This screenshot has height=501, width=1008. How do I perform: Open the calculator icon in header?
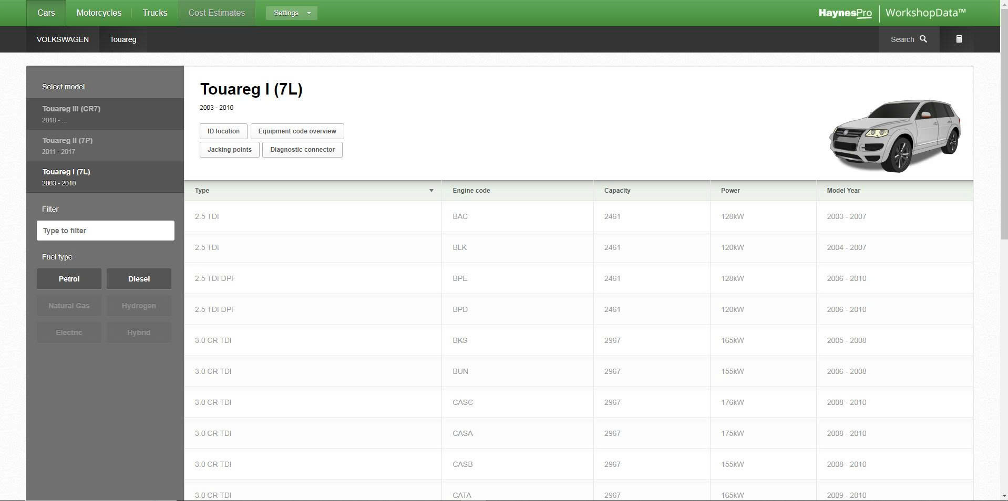pyautogui.click(x=959, y=39)
